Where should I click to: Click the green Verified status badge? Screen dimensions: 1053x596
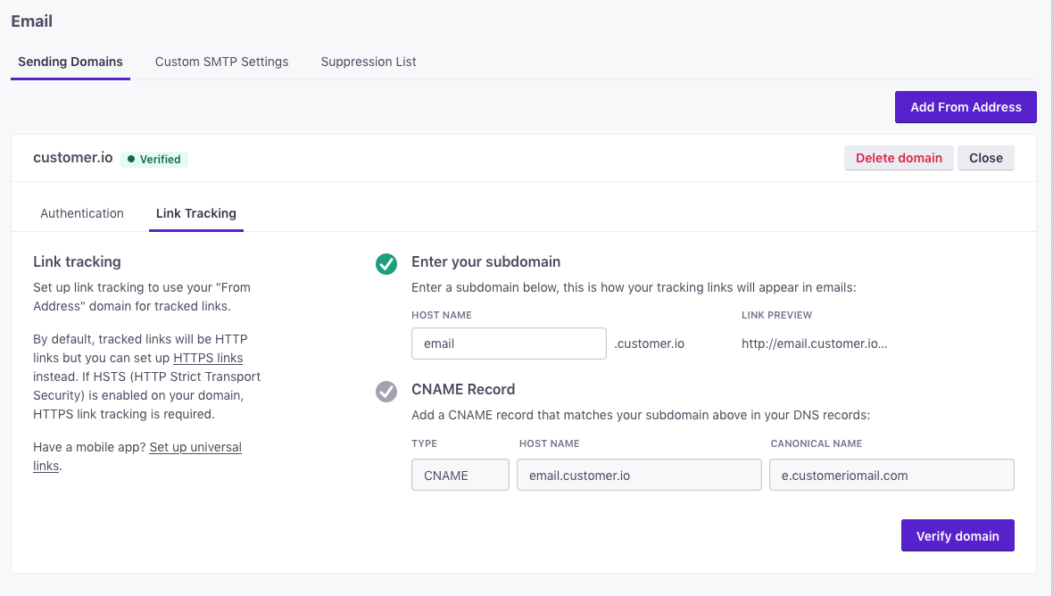[x=153, y=159]
